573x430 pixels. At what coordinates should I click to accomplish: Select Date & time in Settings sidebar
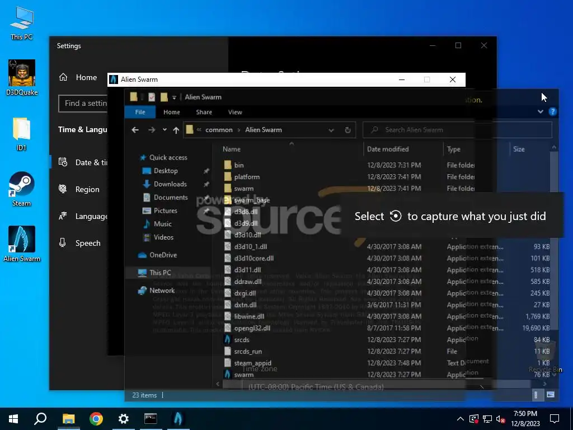(x=83, y=162)
